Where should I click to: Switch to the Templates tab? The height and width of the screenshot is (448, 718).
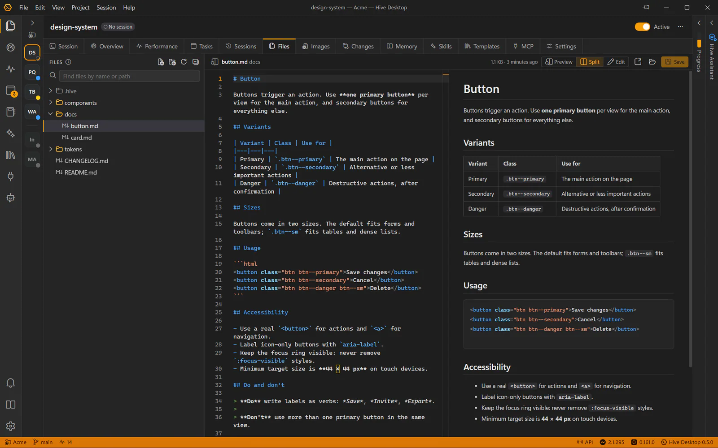[x=482, y=46]
